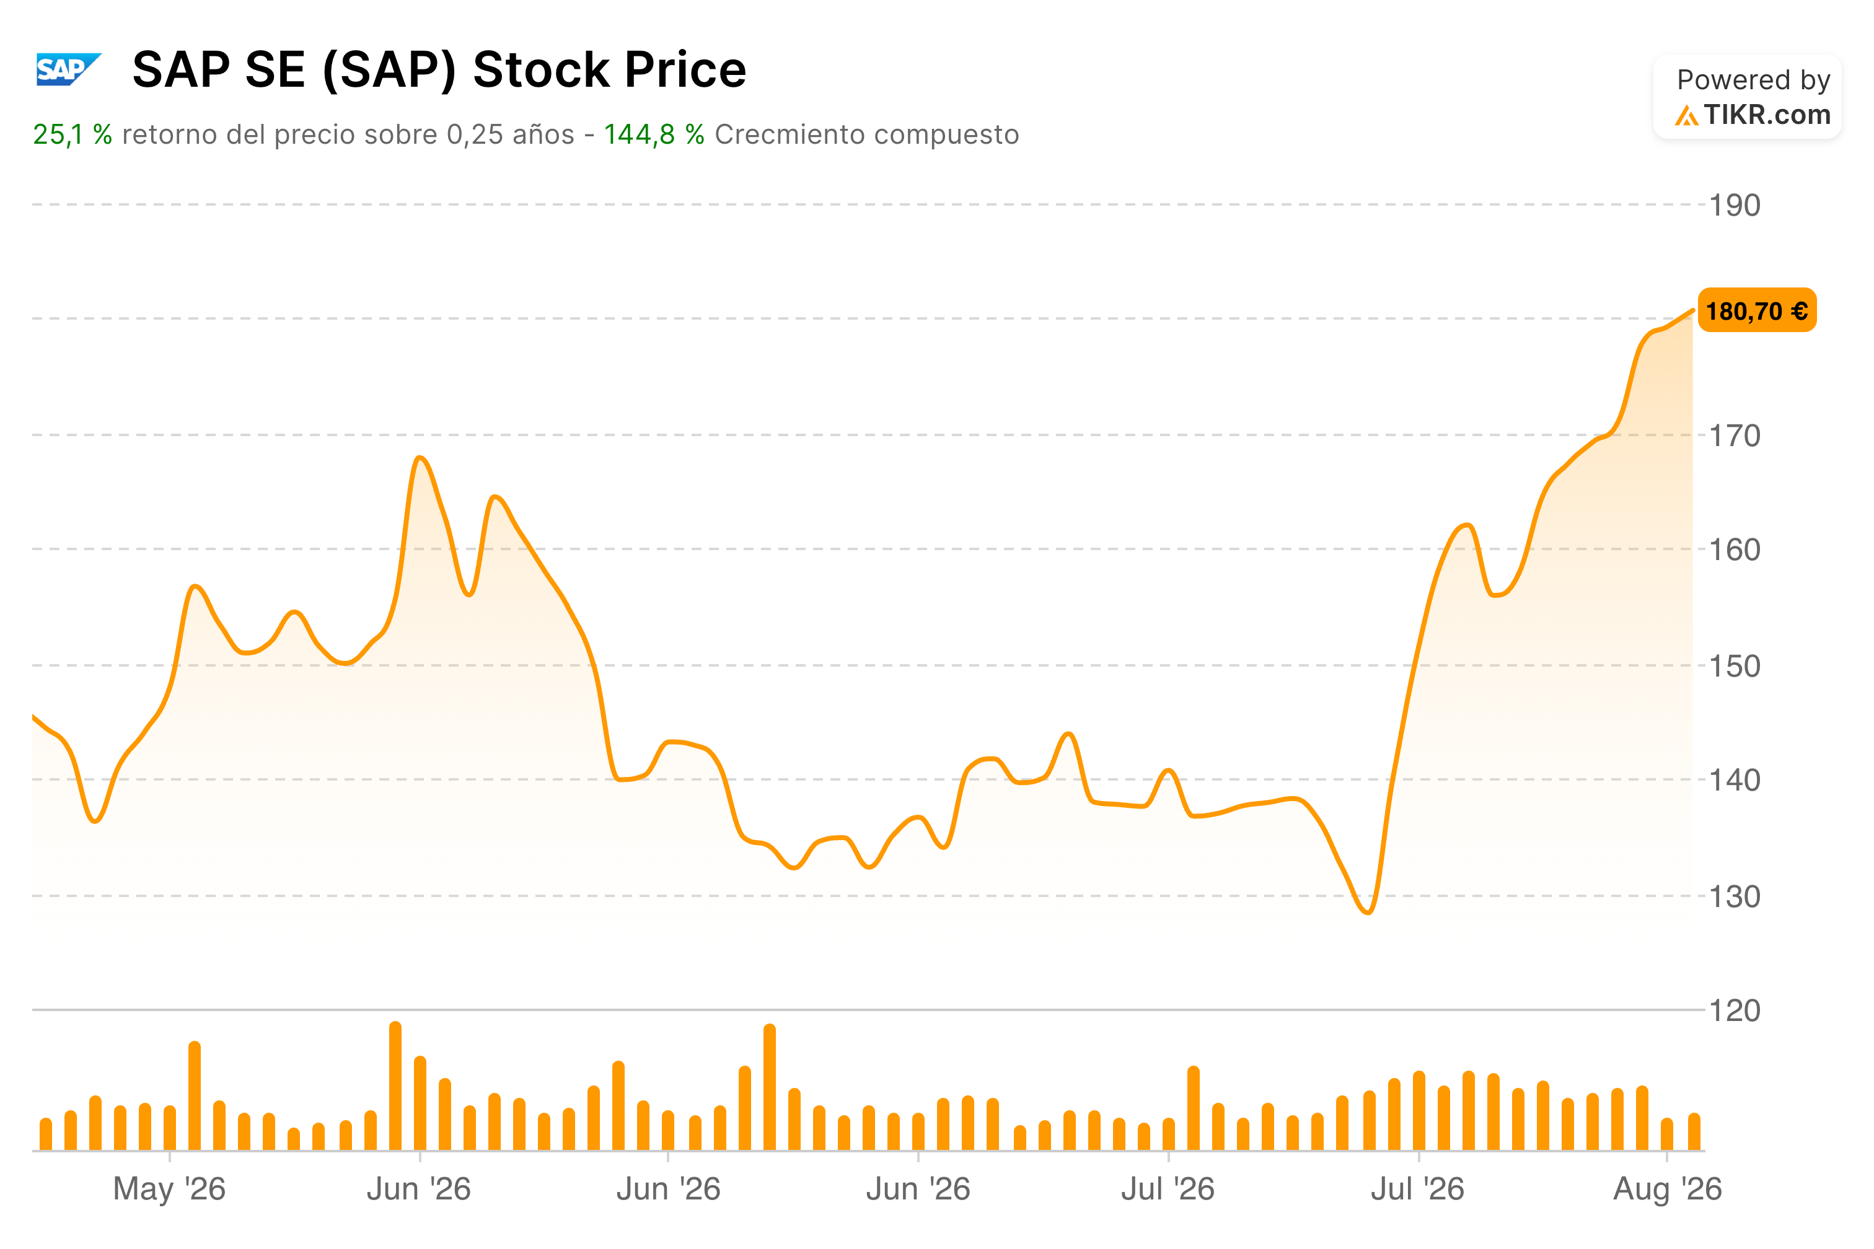Click the 130 price axis label
The width and height of the screenshot is (1874, 1249).
(x=1735, y=897)
